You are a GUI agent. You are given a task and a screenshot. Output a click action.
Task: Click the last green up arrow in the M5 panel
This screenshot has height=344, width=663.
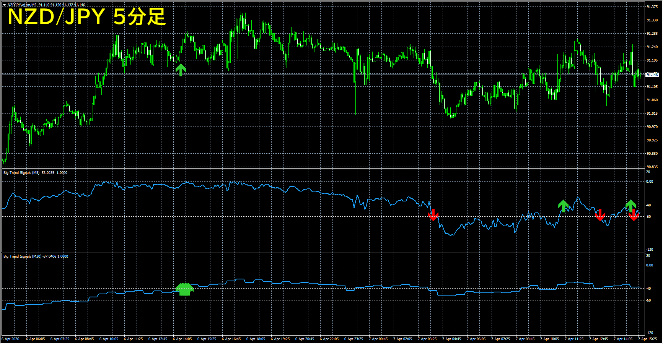(630, 205)
